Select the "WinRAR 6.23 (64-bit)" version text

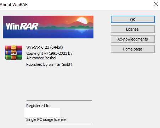pos(45,47)
